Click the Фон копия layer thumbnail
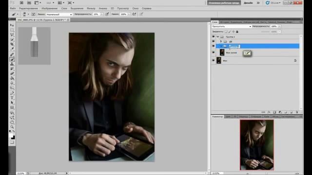 click(222, 52)
